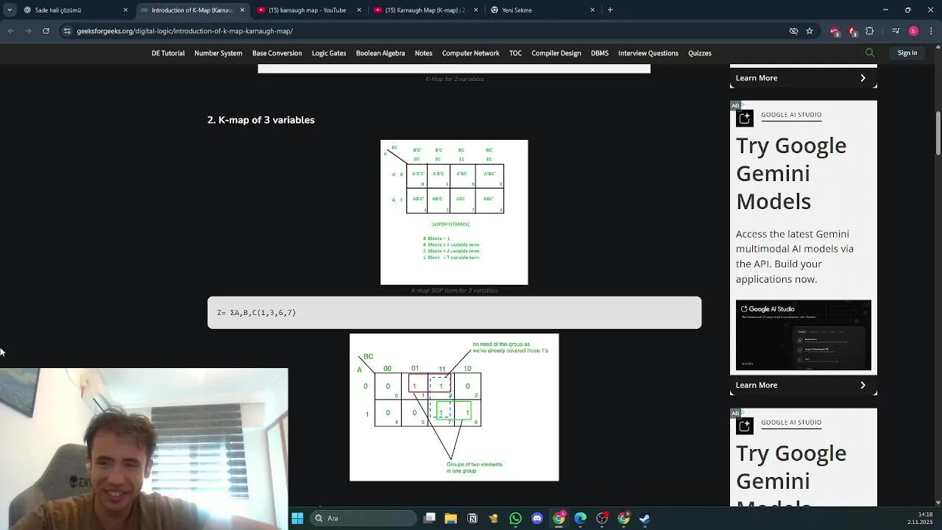
Task: Click the Z= ΣA,B,C(1,3,6,7) code block
Action: 454,313
